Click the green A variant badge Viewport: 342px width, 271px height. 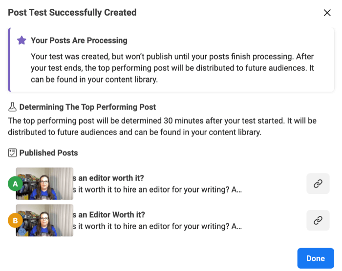coord(15,184)
